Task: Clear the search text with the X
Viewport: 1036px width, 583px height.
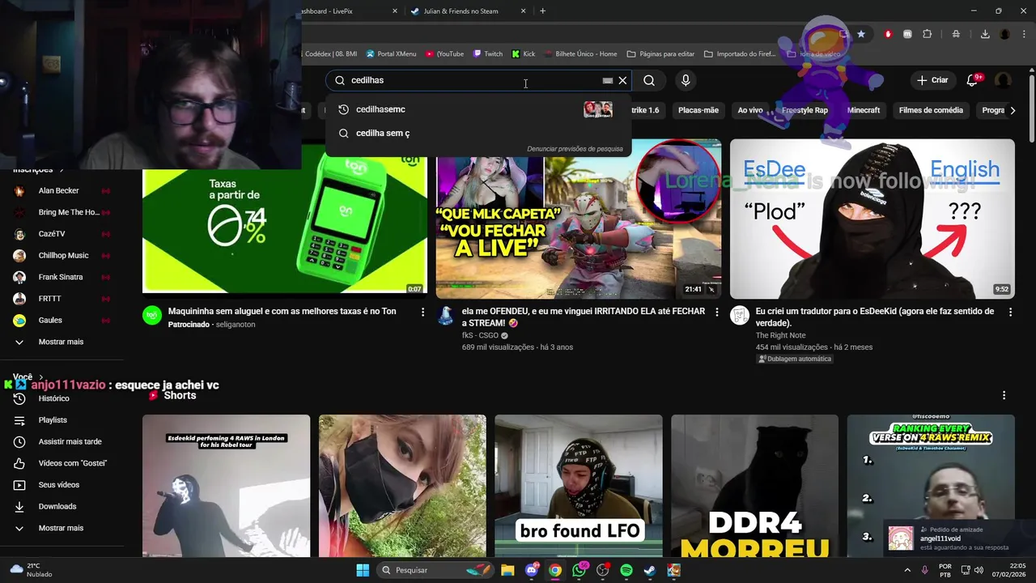Action: pyautogui.click(x=622, y=80)
